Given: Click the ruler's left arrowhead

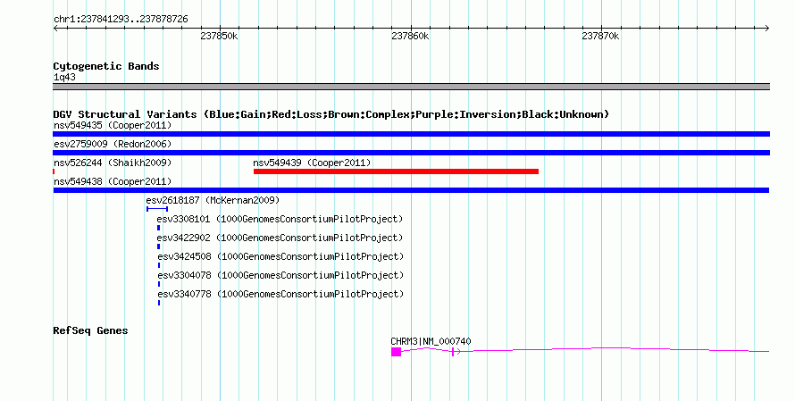Looking at the screenshot, I should (x=55, y=29).
